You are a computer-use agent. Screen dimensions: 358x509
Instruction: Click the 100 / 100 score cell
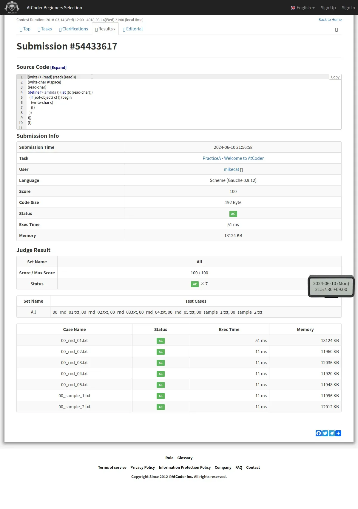[x=199, y=273]
